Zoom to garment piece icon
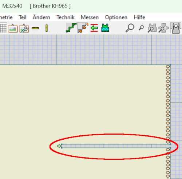Screen dimensions: 182x179 coord(152,28)
